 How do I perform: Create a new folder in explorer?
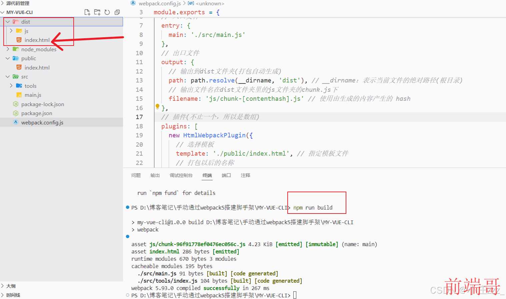pos(97,12)
